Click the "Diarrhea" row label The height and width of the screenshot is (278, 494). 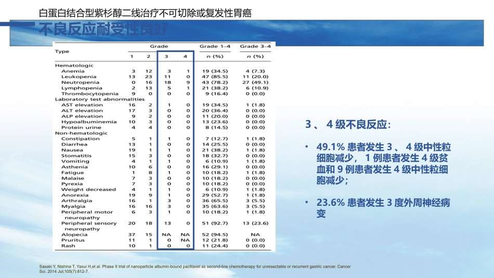point(74,144)
